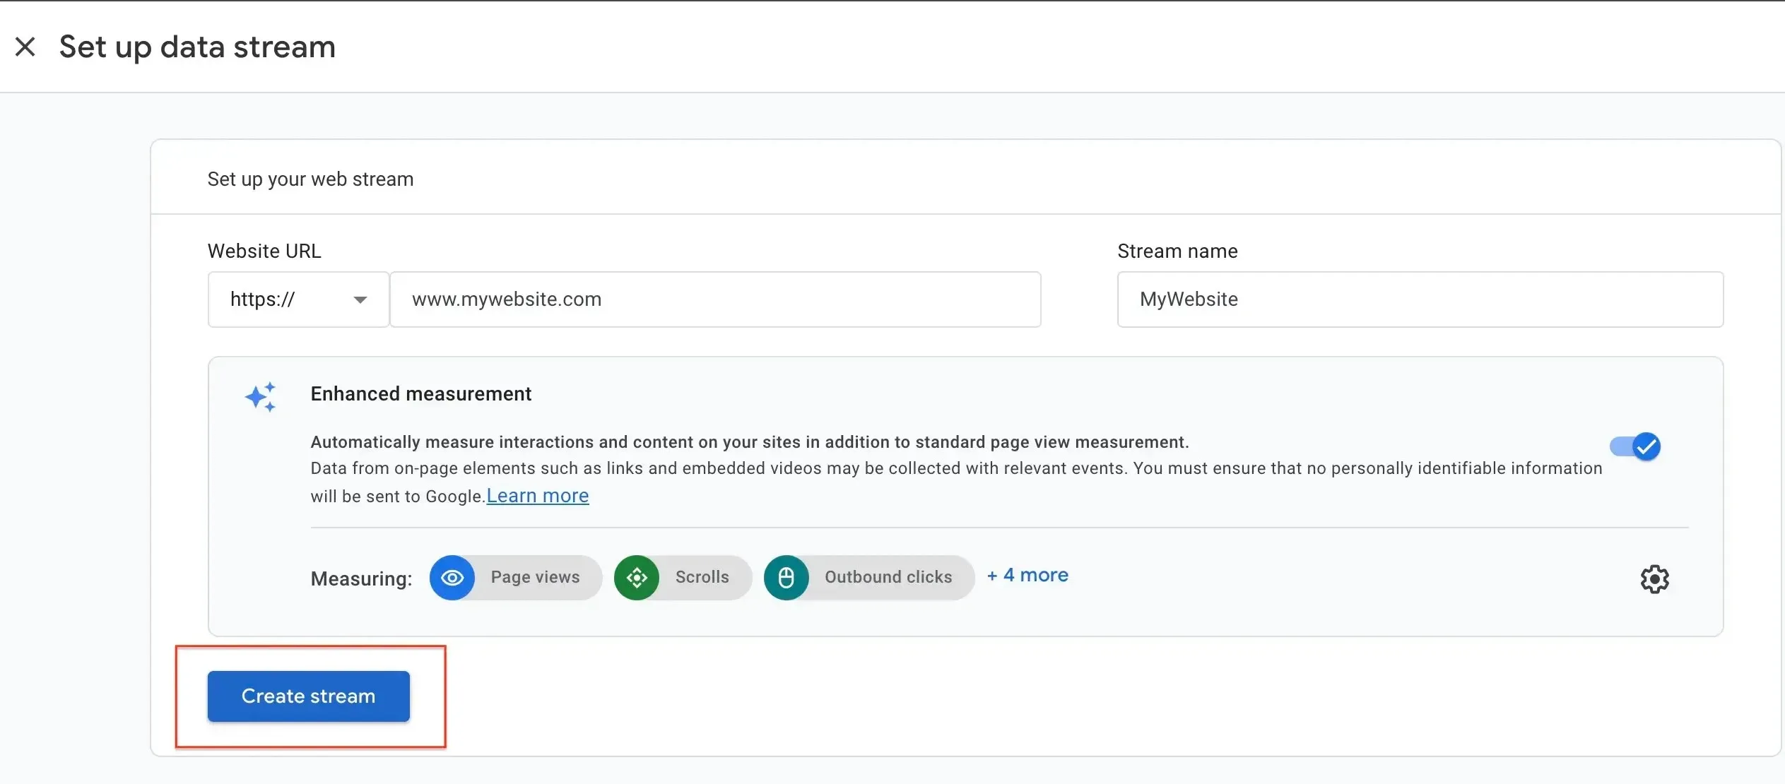The height and width of the screenshot is (784, 1785).
Task: Click the Stream name input field
Action: point(1420,299)
